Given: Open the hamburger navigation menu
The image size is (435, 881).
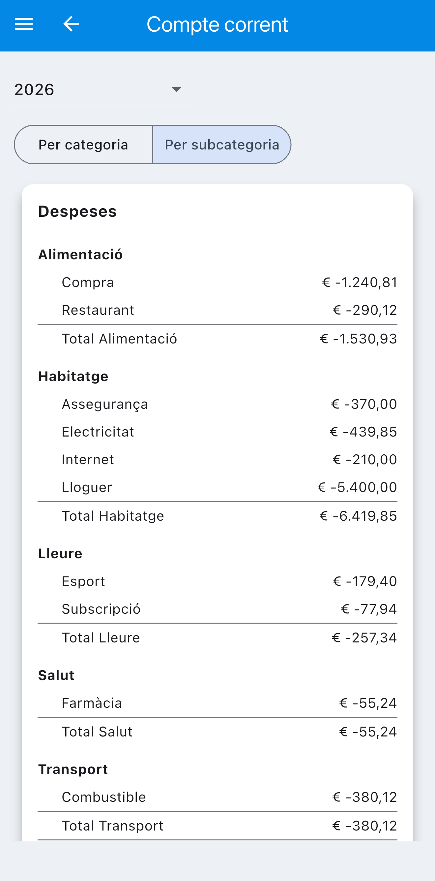Looking at the screenshot, I should tap(23, 24).
